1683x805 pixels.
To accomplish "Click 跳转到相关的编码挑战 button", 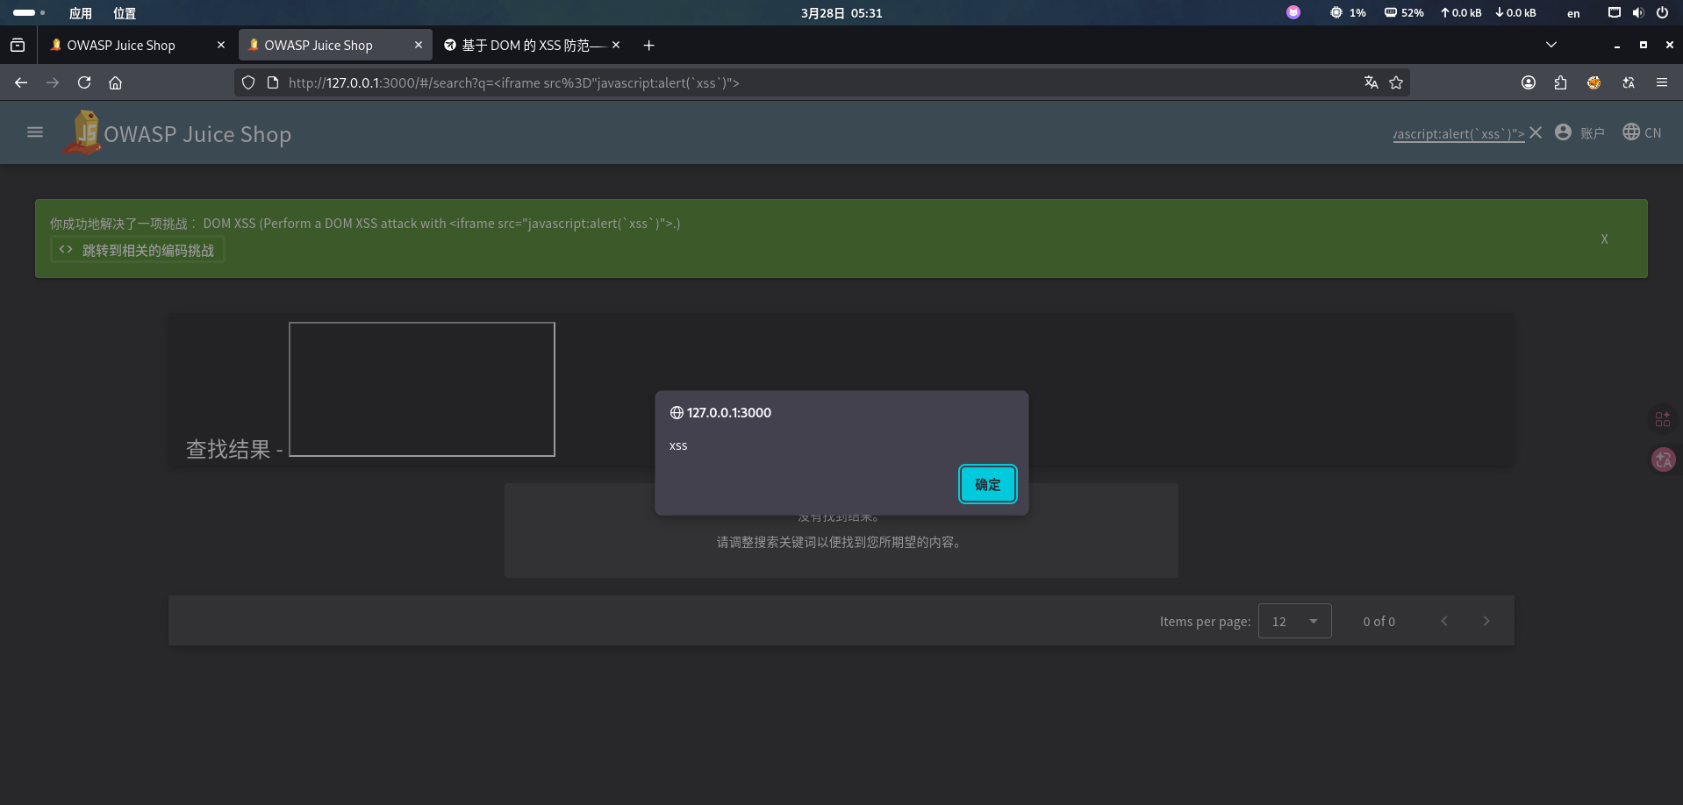I will click(138, 250).
